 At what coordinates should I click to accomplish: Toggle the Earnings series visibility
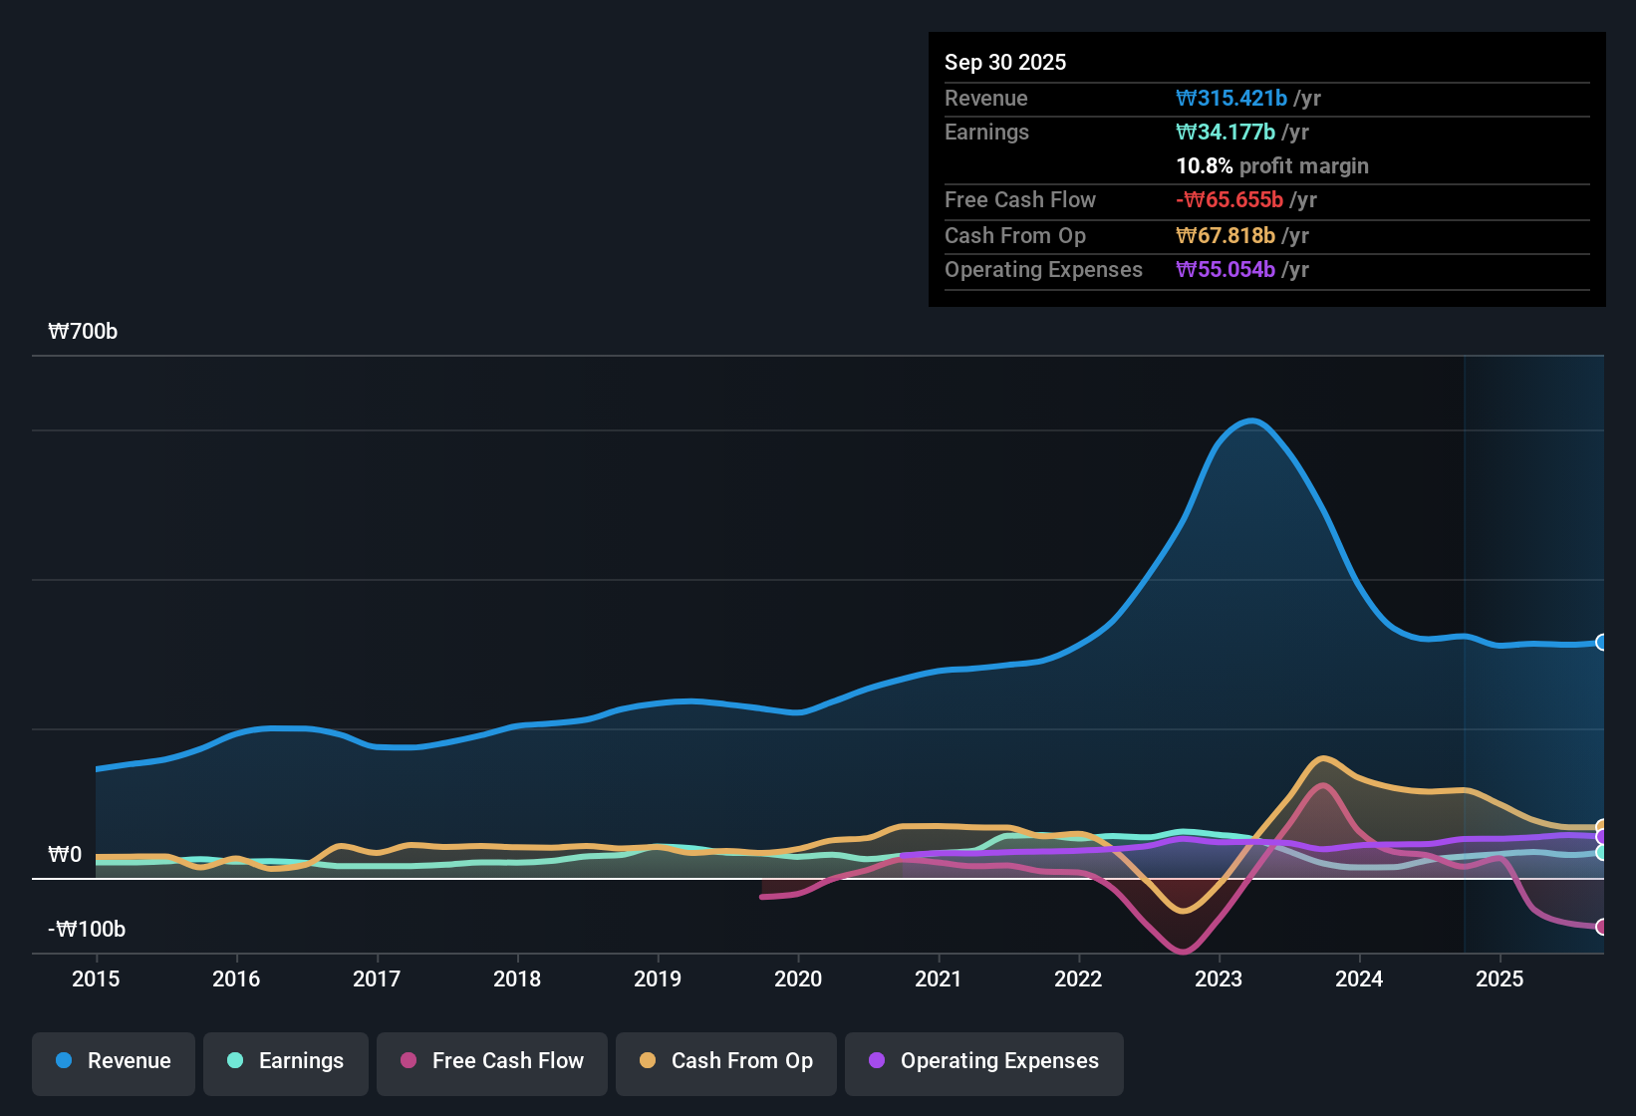pos(285,1061)
